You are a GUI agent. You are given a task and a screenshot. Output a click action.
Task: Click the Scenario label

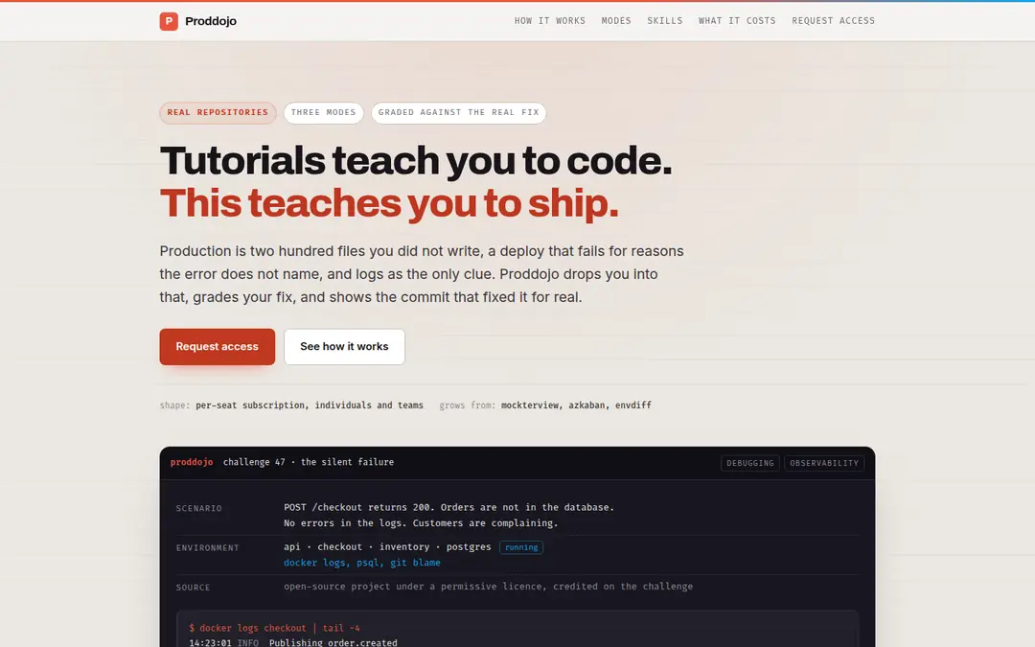coord(198,508)
